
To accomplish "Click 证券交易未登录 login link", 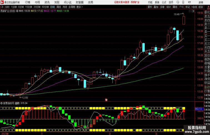I will [x=122, y=2].
